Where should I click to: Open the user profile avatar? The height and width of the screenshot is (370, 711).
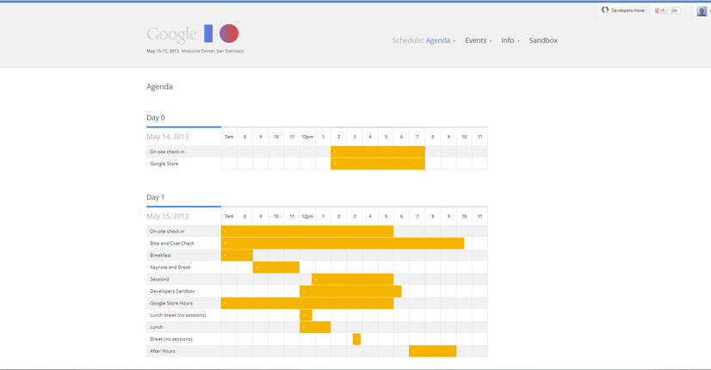(x=702, y=11)
